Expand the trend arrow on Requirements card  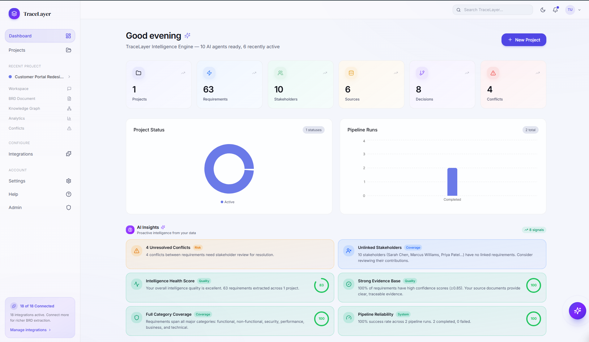click(254, 73)
